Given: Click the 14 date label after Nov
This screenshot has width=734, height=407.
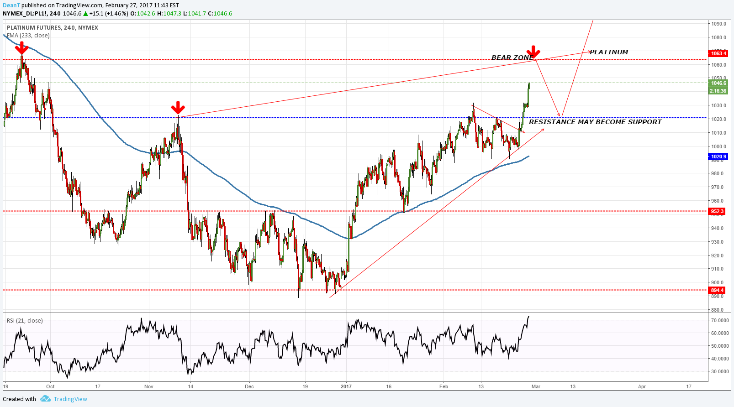Looking at the screenshot, I should pos(190,386).
